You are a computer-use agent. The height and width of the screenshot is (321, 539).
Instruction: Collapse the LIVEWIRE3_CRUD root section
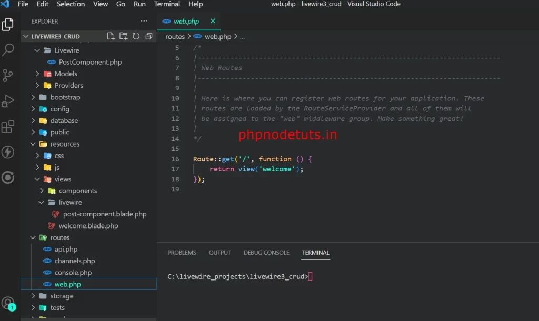[x=25, y=36]
